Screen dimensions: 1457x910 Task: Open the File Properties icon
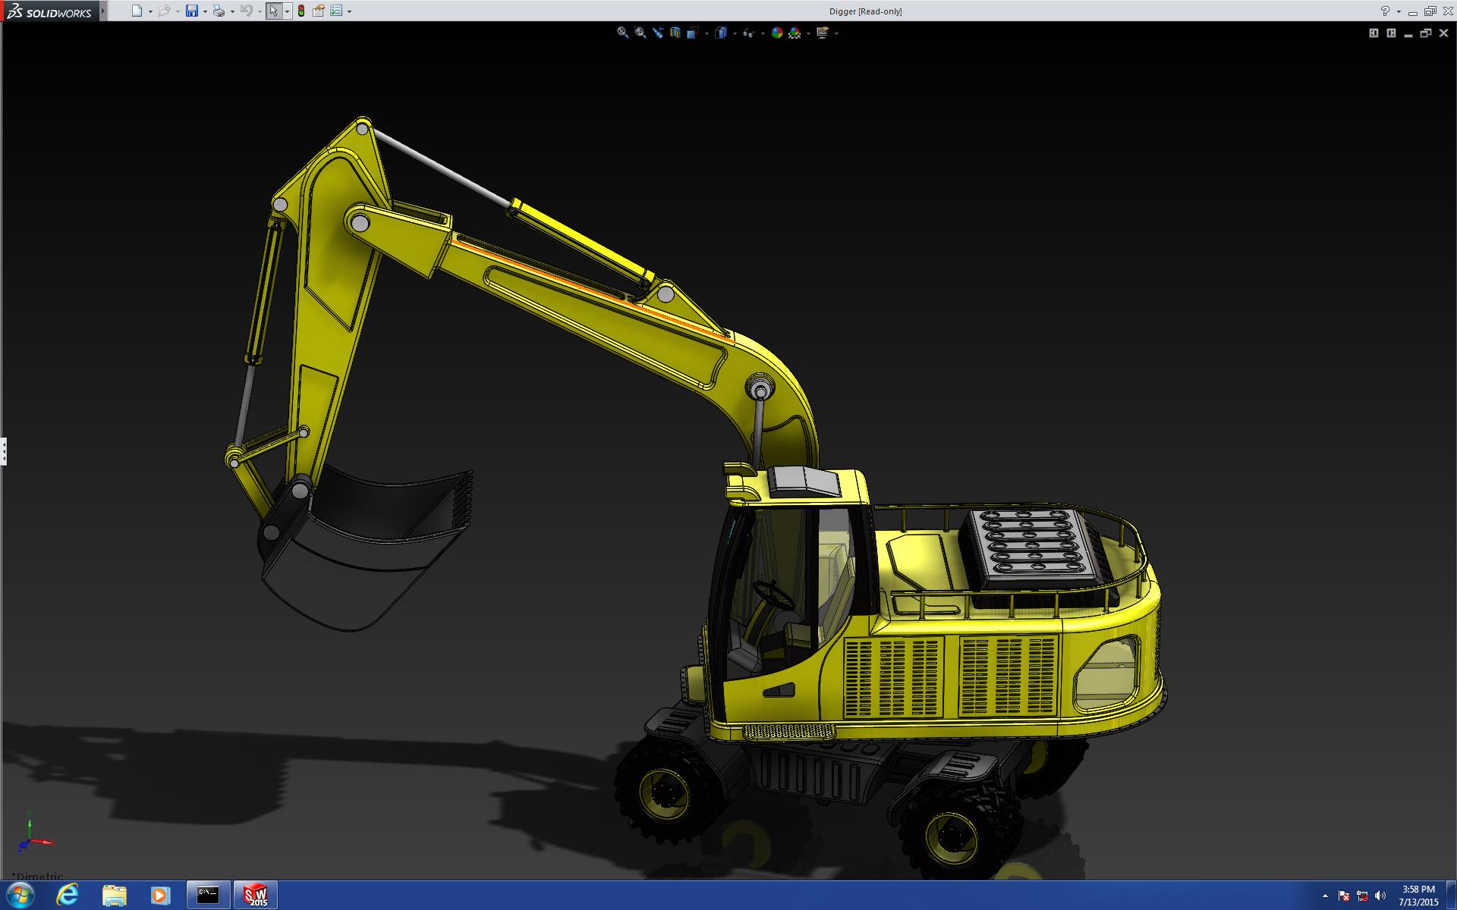(319, 11)
